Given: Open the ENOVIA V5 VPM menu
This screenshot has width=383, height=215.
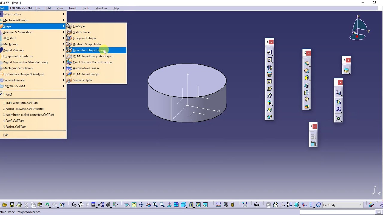Looking at the screenshot, I should click(21, 8).
